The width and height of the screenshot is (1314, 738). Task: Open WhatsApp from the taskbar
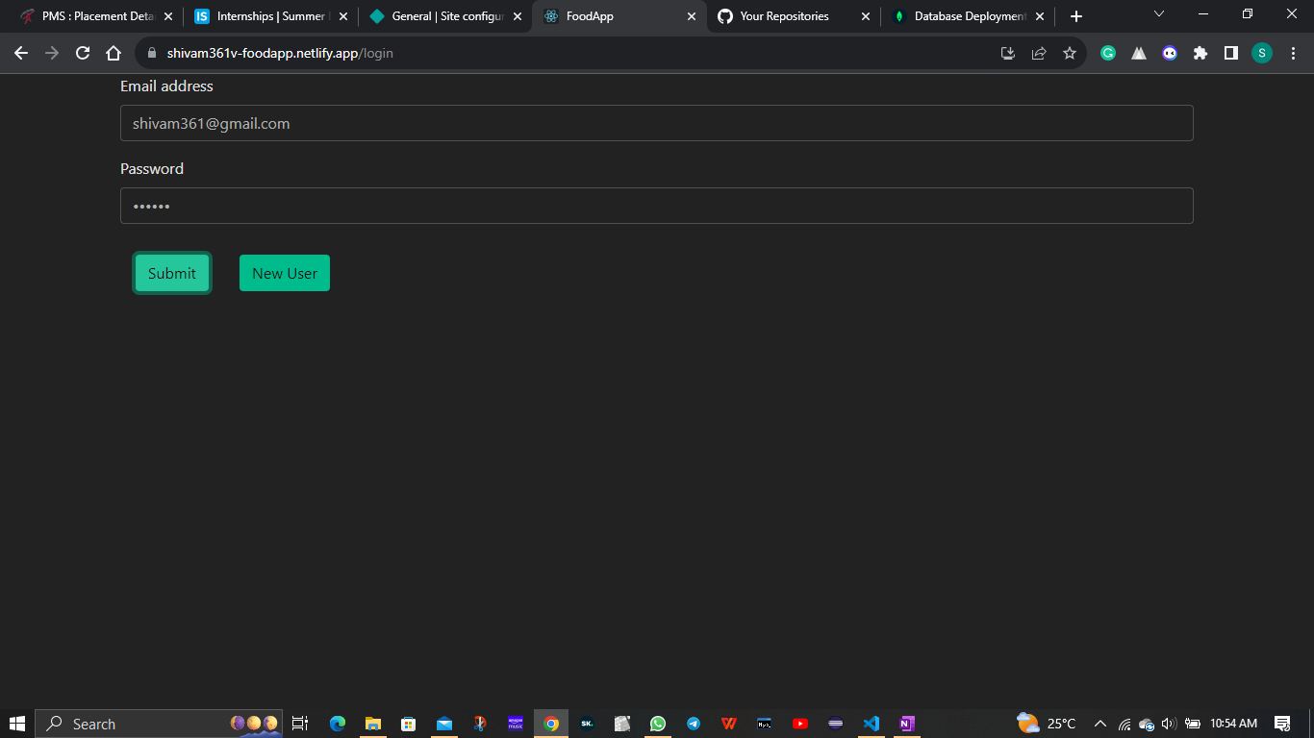pos(658,724)
